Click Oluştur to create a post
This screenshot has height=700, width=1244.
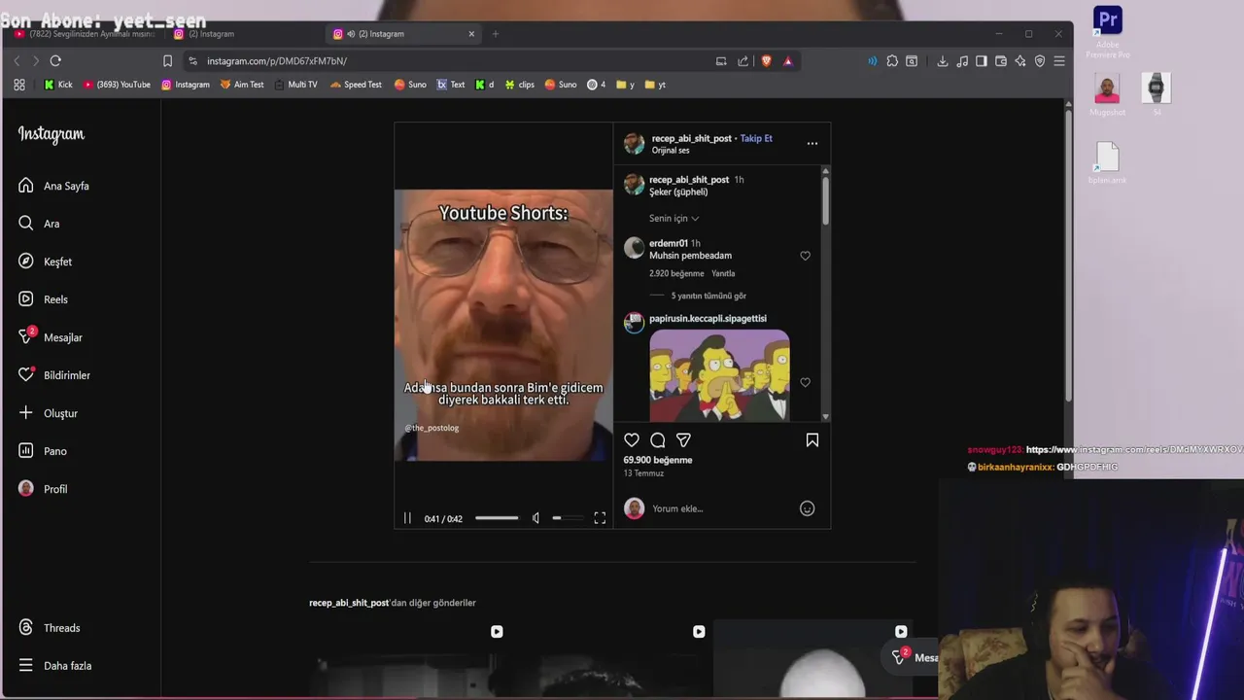click(48, 413)
